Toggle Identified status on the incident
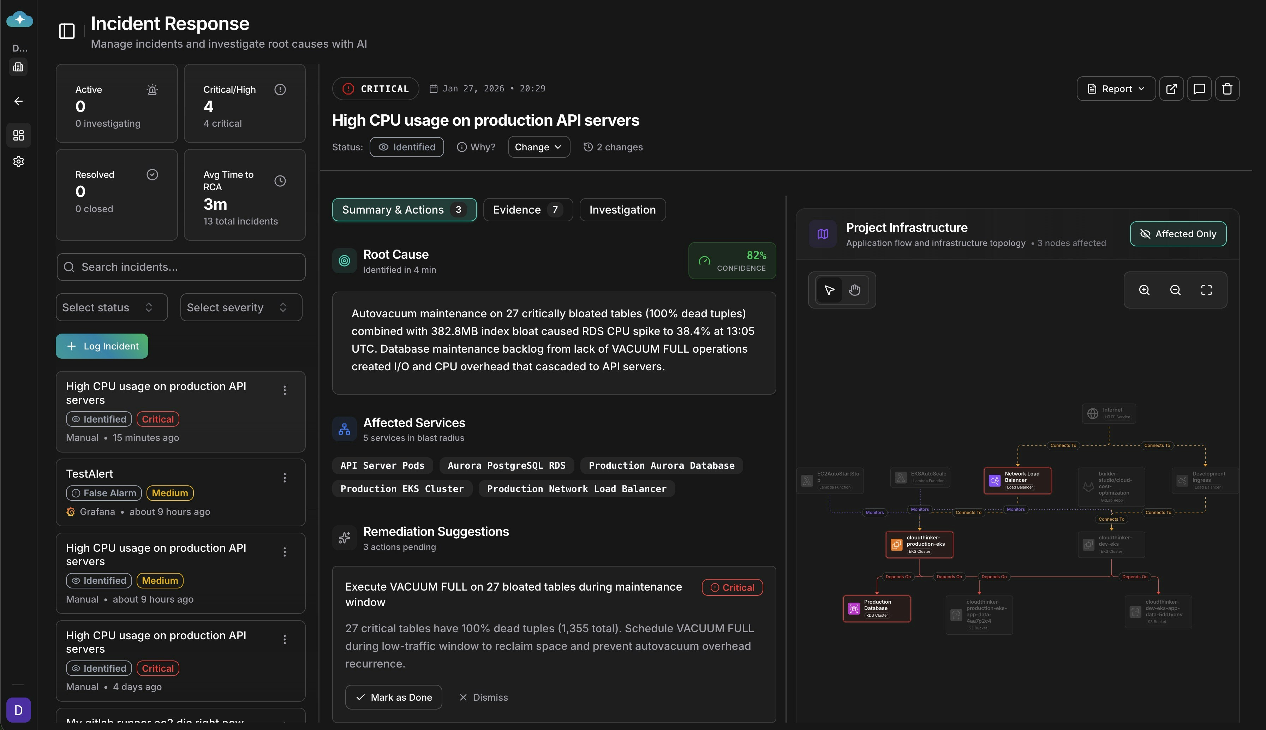 [406, 146]
